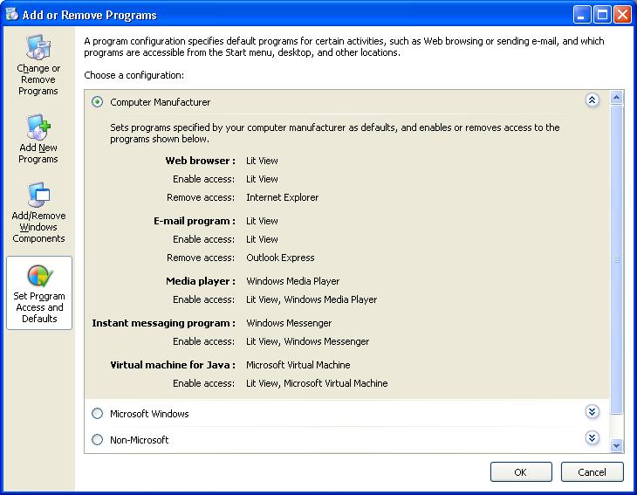Click the 'Media player :' heading
The height and width of the screenshot is (495, 637).
click(x=201, y=281)
